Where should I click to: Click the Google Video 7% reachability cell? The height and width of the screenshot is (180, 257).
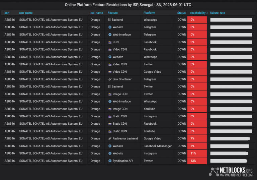point(197,138)
